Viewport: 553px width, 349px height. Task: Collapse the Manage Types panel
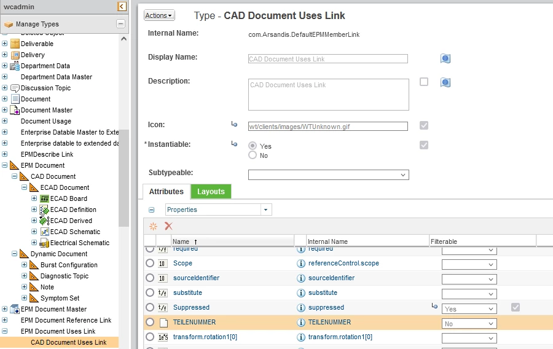[x=120, y=23]
